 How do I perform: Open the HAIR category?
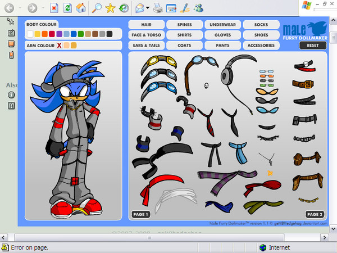[147, 25]
